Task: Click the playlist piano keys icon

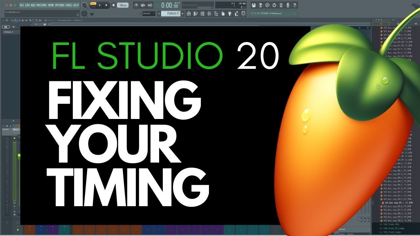Action: [6, 27]
